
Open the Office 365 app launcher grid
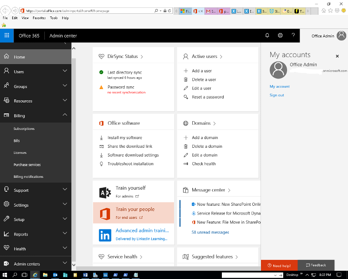[7, 35]
